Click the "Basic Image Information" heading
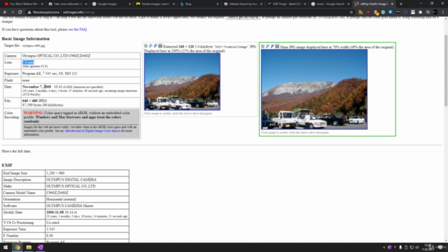The height and width of the screenshot is (252, 448). point(26,39)
